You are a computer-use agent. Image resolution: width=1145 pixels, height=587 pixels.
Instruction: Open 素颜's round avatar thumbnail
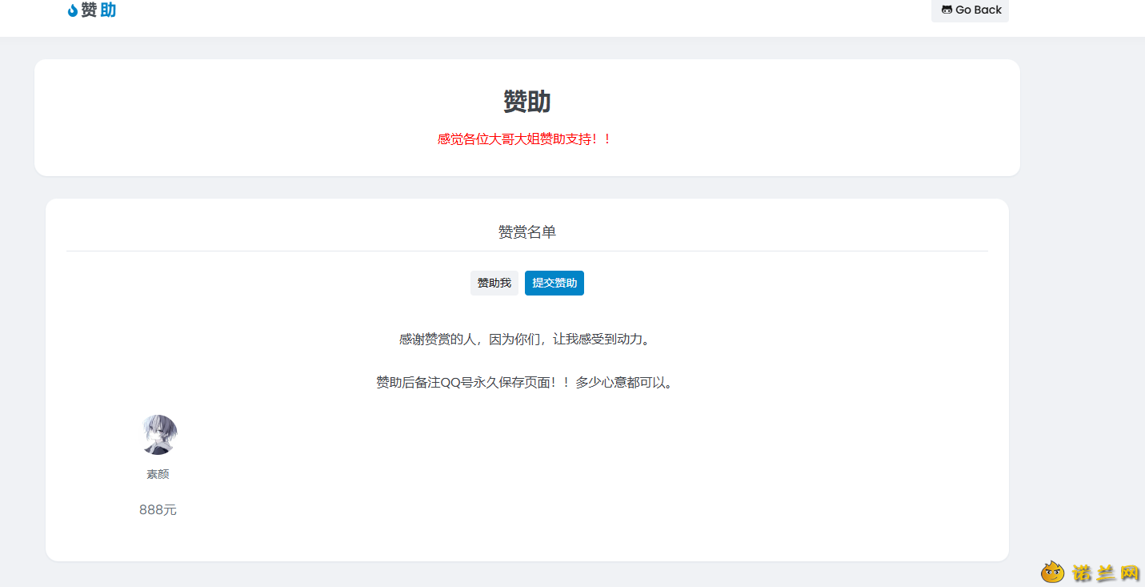pos(158,435)
